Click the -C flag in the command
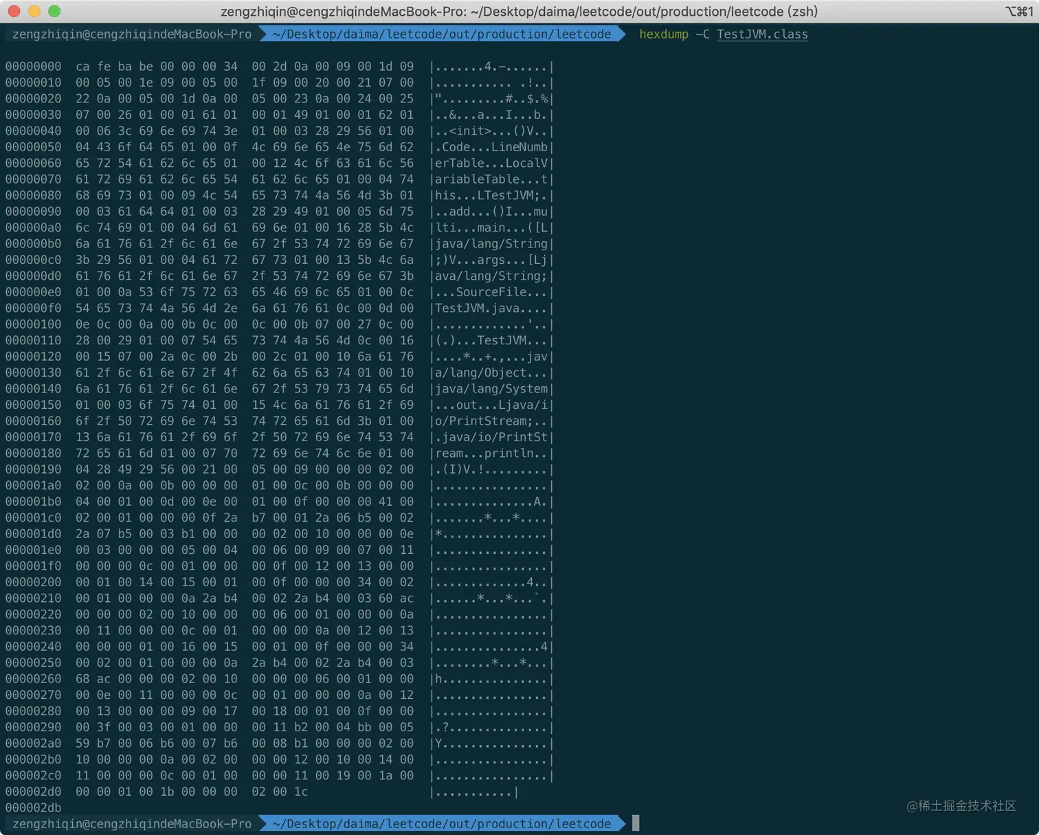This screenshot has height=835, width=1039. (702, 34)
